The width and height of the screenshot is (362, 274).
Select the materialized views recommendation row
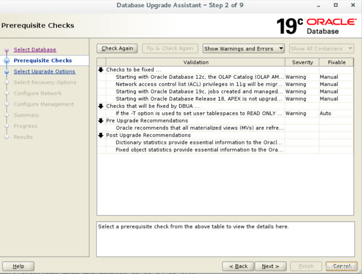coord(200,128)
